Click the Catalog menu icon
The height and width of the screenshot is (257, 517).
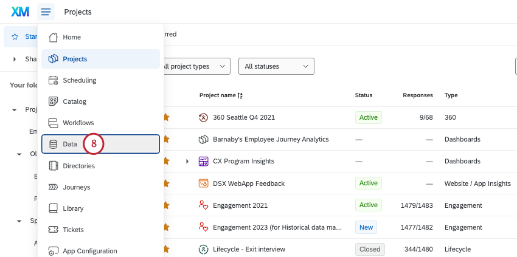coord(53,101)
